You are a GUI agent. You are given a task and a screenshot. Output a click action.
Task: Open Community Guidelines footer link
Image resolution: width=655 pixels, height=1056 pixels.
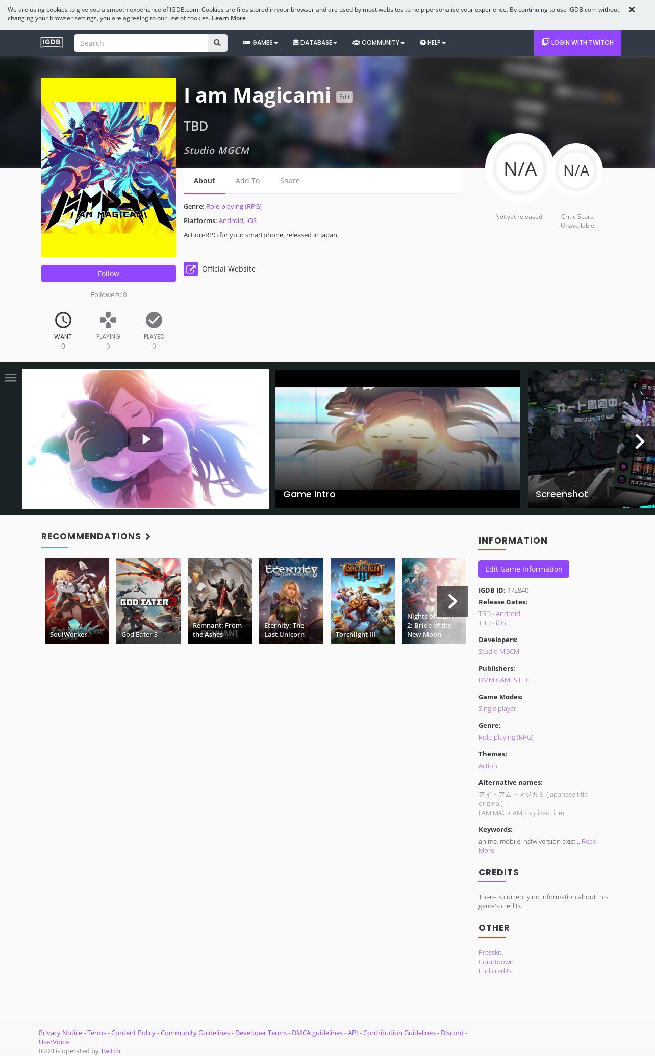(x=195, y=1033)
